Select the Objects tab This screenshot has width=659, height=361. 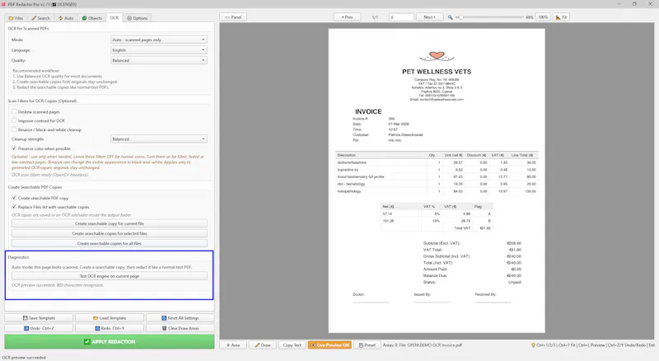coord(92,18)
